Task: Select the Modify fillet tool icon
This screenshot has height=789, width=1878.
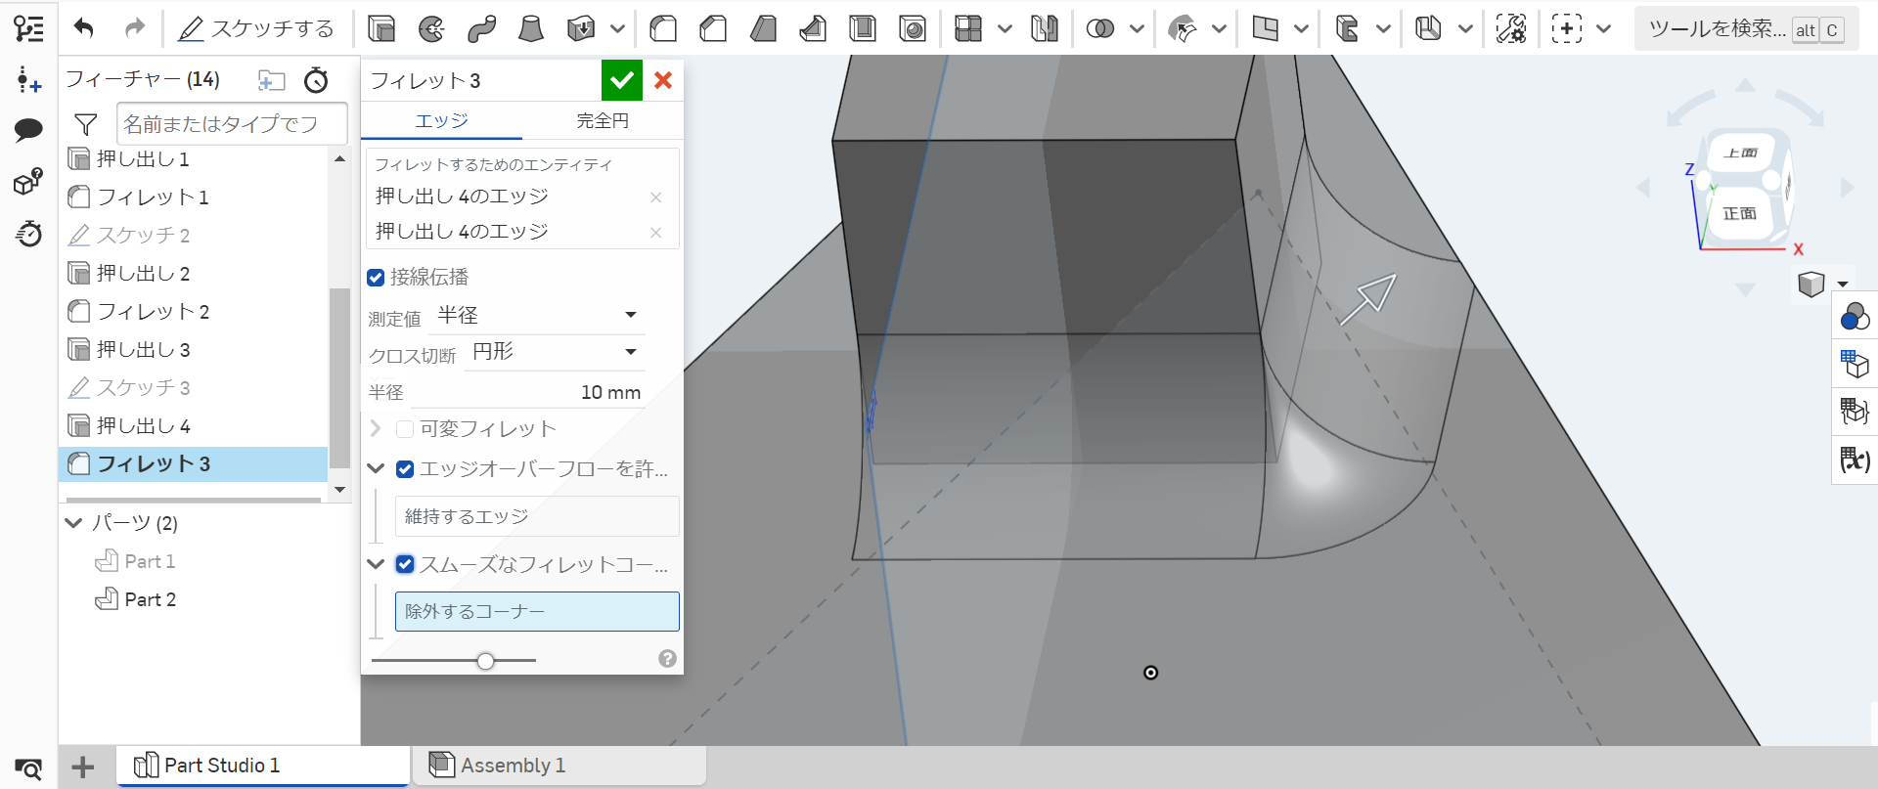Action: pos(1183,29)
